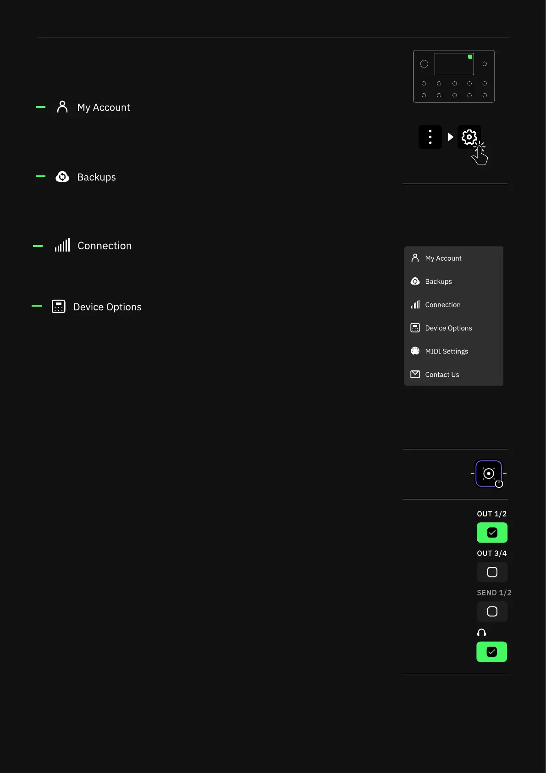Select My Account in the settings menu
The height and width of the screenshot is (773, 546).
tap(443, 258)
